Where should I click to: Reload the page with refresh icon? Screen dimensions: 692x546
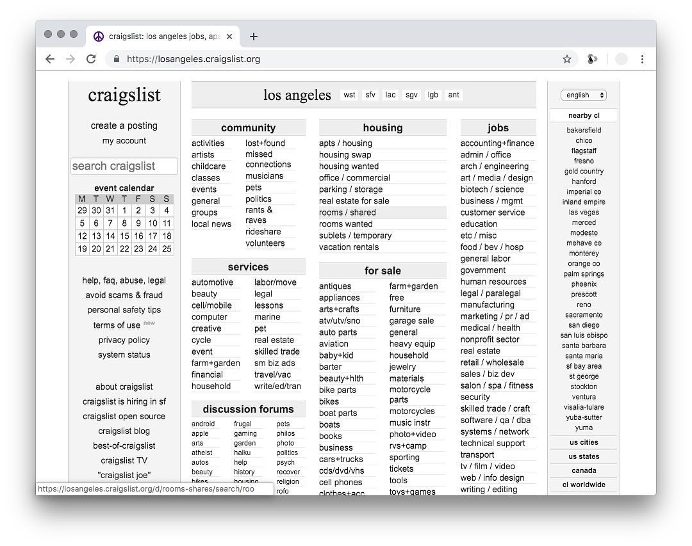[x=91, y=59]
